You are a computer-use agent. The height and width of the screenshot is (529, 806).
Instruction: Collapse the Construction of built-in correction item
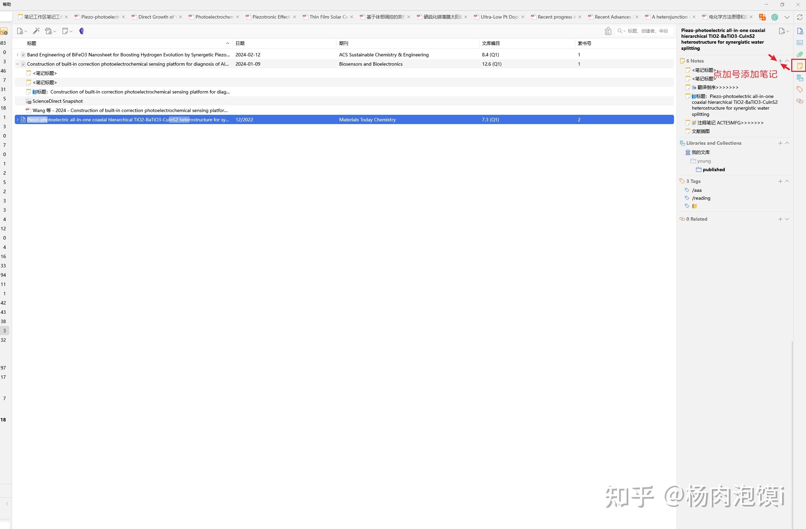[18, 64]
